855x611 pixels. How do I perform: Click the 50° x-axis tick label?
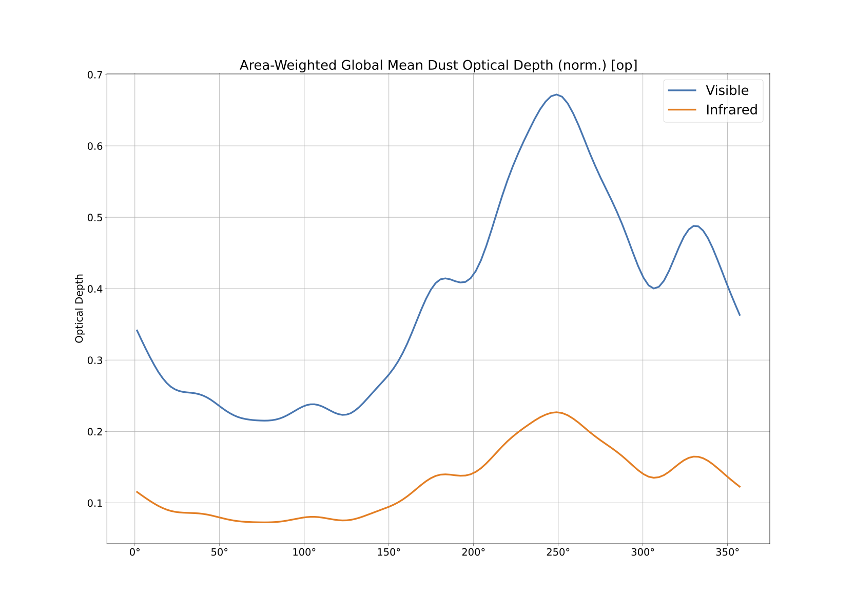tap(220, 553)
